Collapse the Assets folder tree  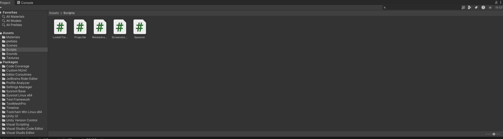(x=1, y=33)
